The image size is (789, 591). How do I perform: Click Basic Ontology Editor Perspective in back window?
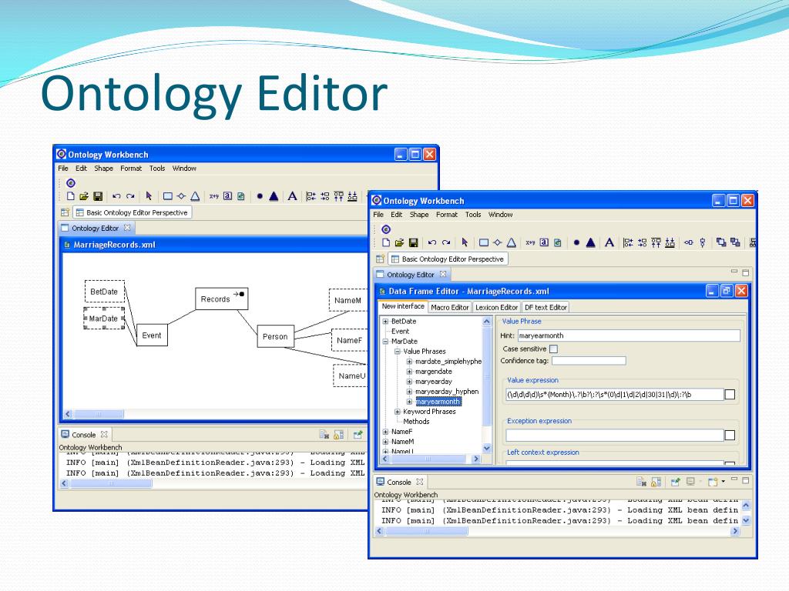132,212
